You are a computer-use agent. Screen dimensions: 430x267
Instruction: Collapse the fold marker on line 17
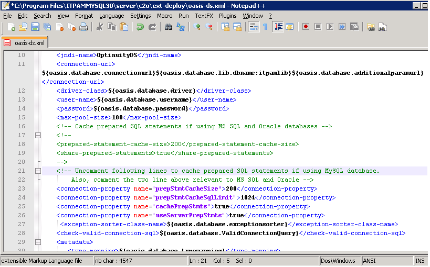pyautogui.click(x=37, y=135)
